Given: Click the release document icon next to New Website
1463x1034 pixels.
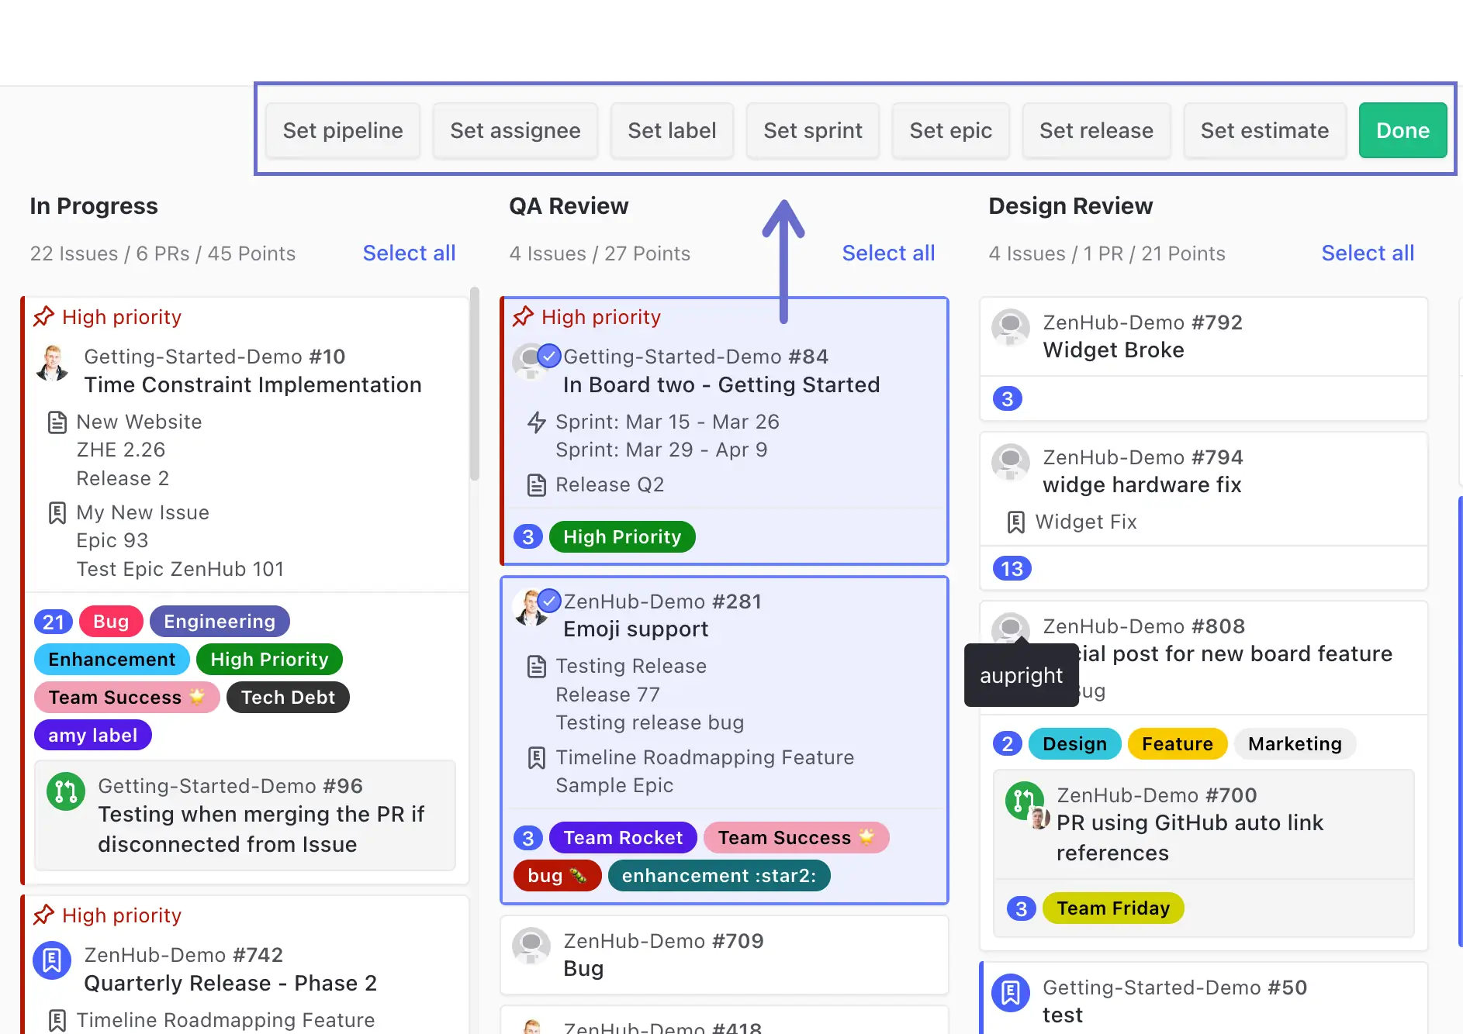Looking at the screenshot, I should (x=57, y=422).
